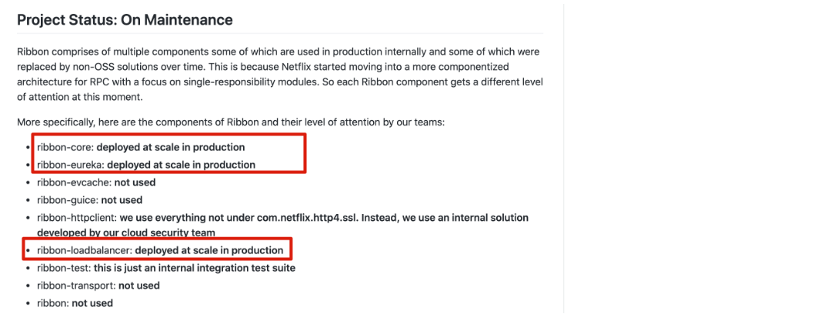814x314 pixels.
Task: Click the Project Status: On Maintenance heading
Action: [x=125, y=20]
